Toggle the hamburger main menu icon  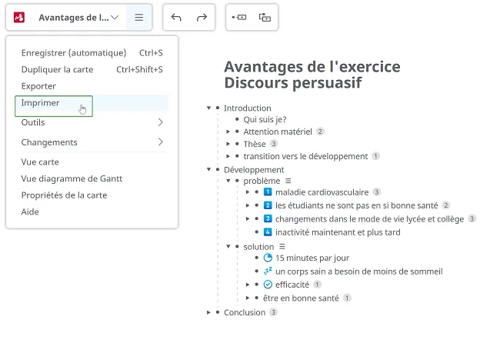(139, 17)
